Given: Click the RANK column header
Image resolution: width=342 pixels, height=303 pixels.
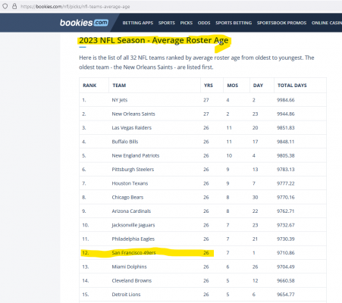Looking at the screenshot, I should 89,86.
